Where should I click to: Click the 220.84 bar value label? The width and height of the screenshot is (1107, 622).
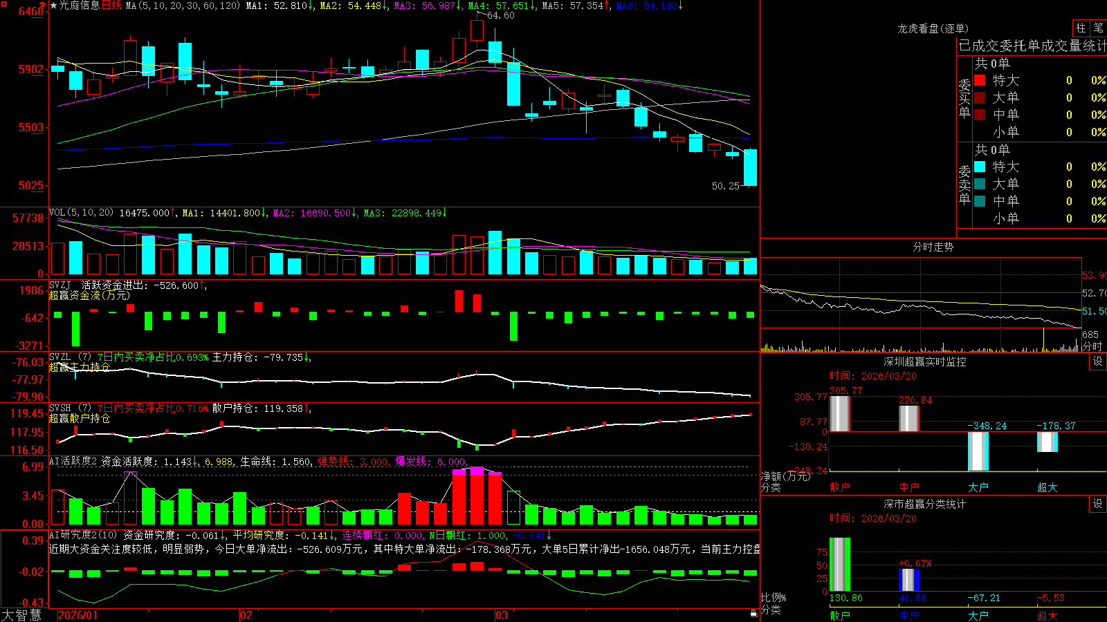(x=915, y=400)
